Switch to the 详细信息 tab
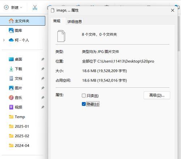The width and height of the screenshot is (181, 159). click(75, 22)
